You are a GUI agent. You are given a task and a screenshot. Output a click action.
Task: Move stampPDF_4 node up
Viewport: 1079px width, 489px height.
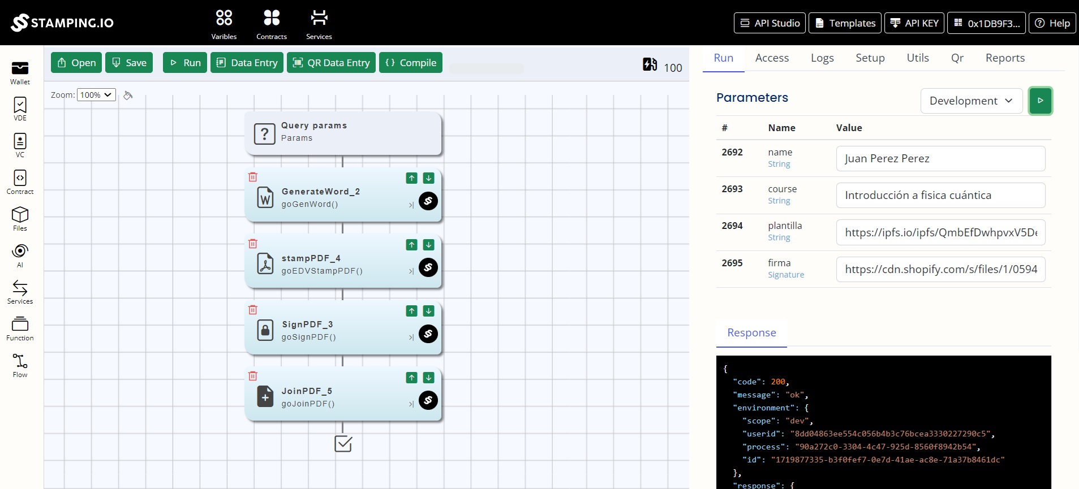point(412,245)
